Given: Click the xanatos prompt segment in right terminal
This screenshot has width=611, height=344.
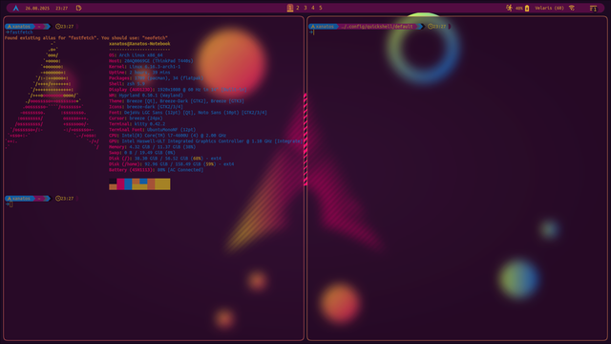Looking at the screenshot, I should (x=323, y=27).
